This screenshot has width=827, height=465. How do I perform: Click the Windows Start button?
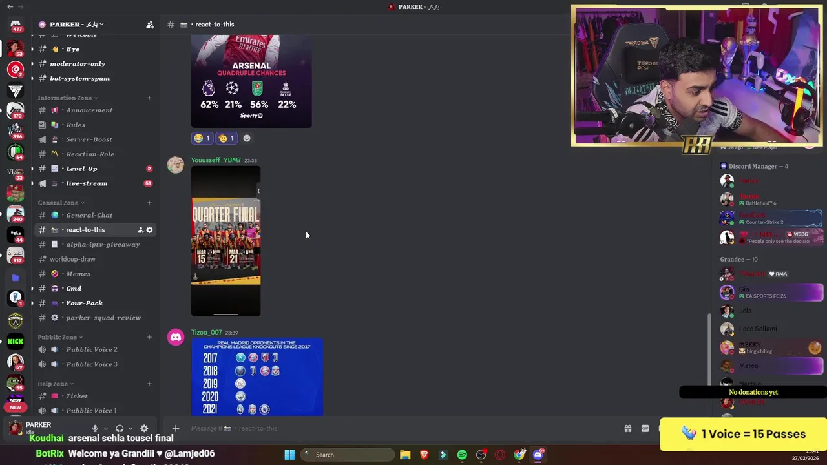point(289,455)
